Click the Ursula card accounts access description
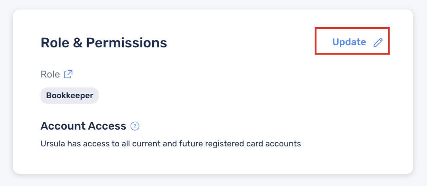 pos(171,143)
